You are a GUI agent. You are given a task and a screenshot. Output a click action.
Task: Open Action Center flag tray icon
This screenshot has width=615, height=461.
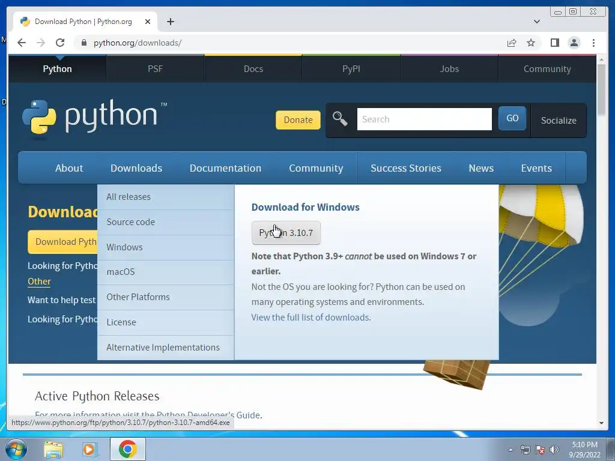click(x=540, y=450)
